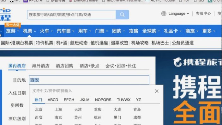This screenshot has width=222, height=125.
Task: Open 公务员通道 submenu link
Action: point(183,43)
